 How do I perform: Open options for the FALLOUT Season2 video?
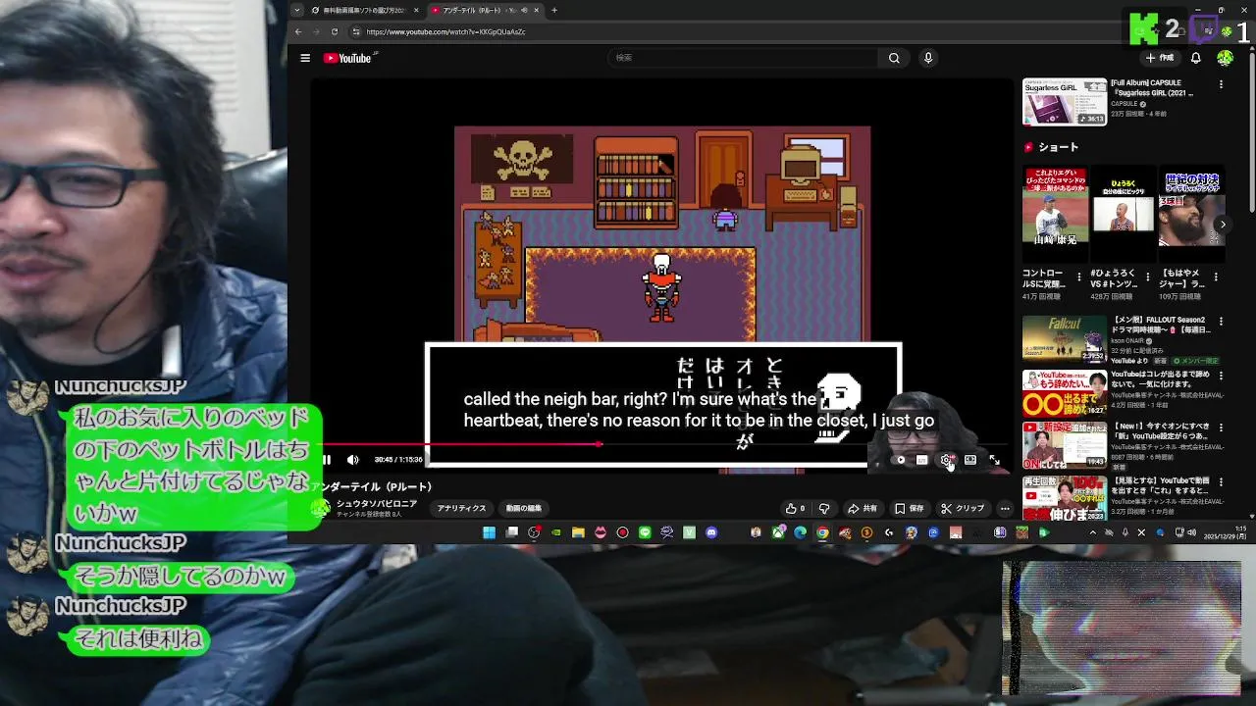tap(1222, 321)
